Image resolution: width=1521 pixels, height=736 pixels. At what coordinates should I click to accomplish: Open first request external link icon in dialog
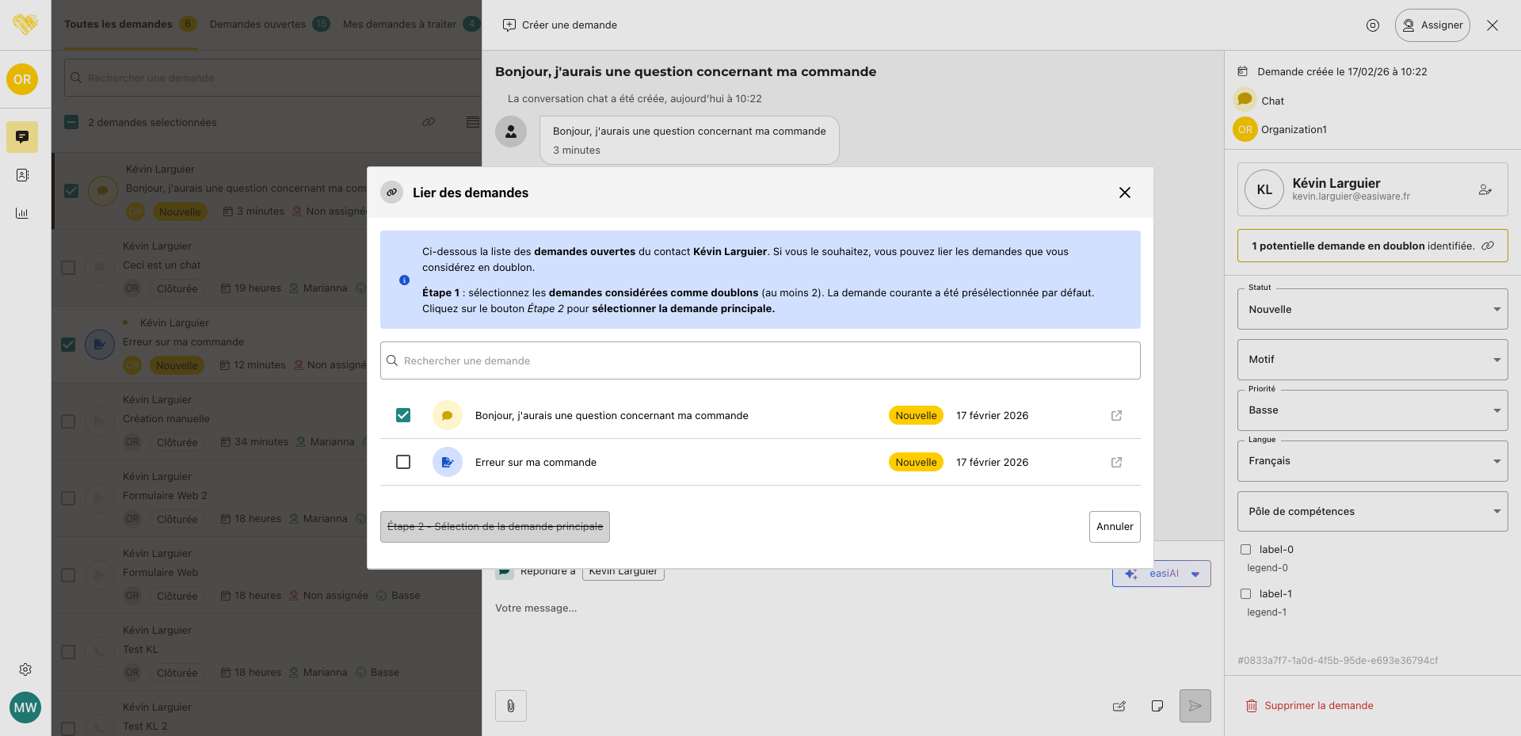tap(1116, 416)
